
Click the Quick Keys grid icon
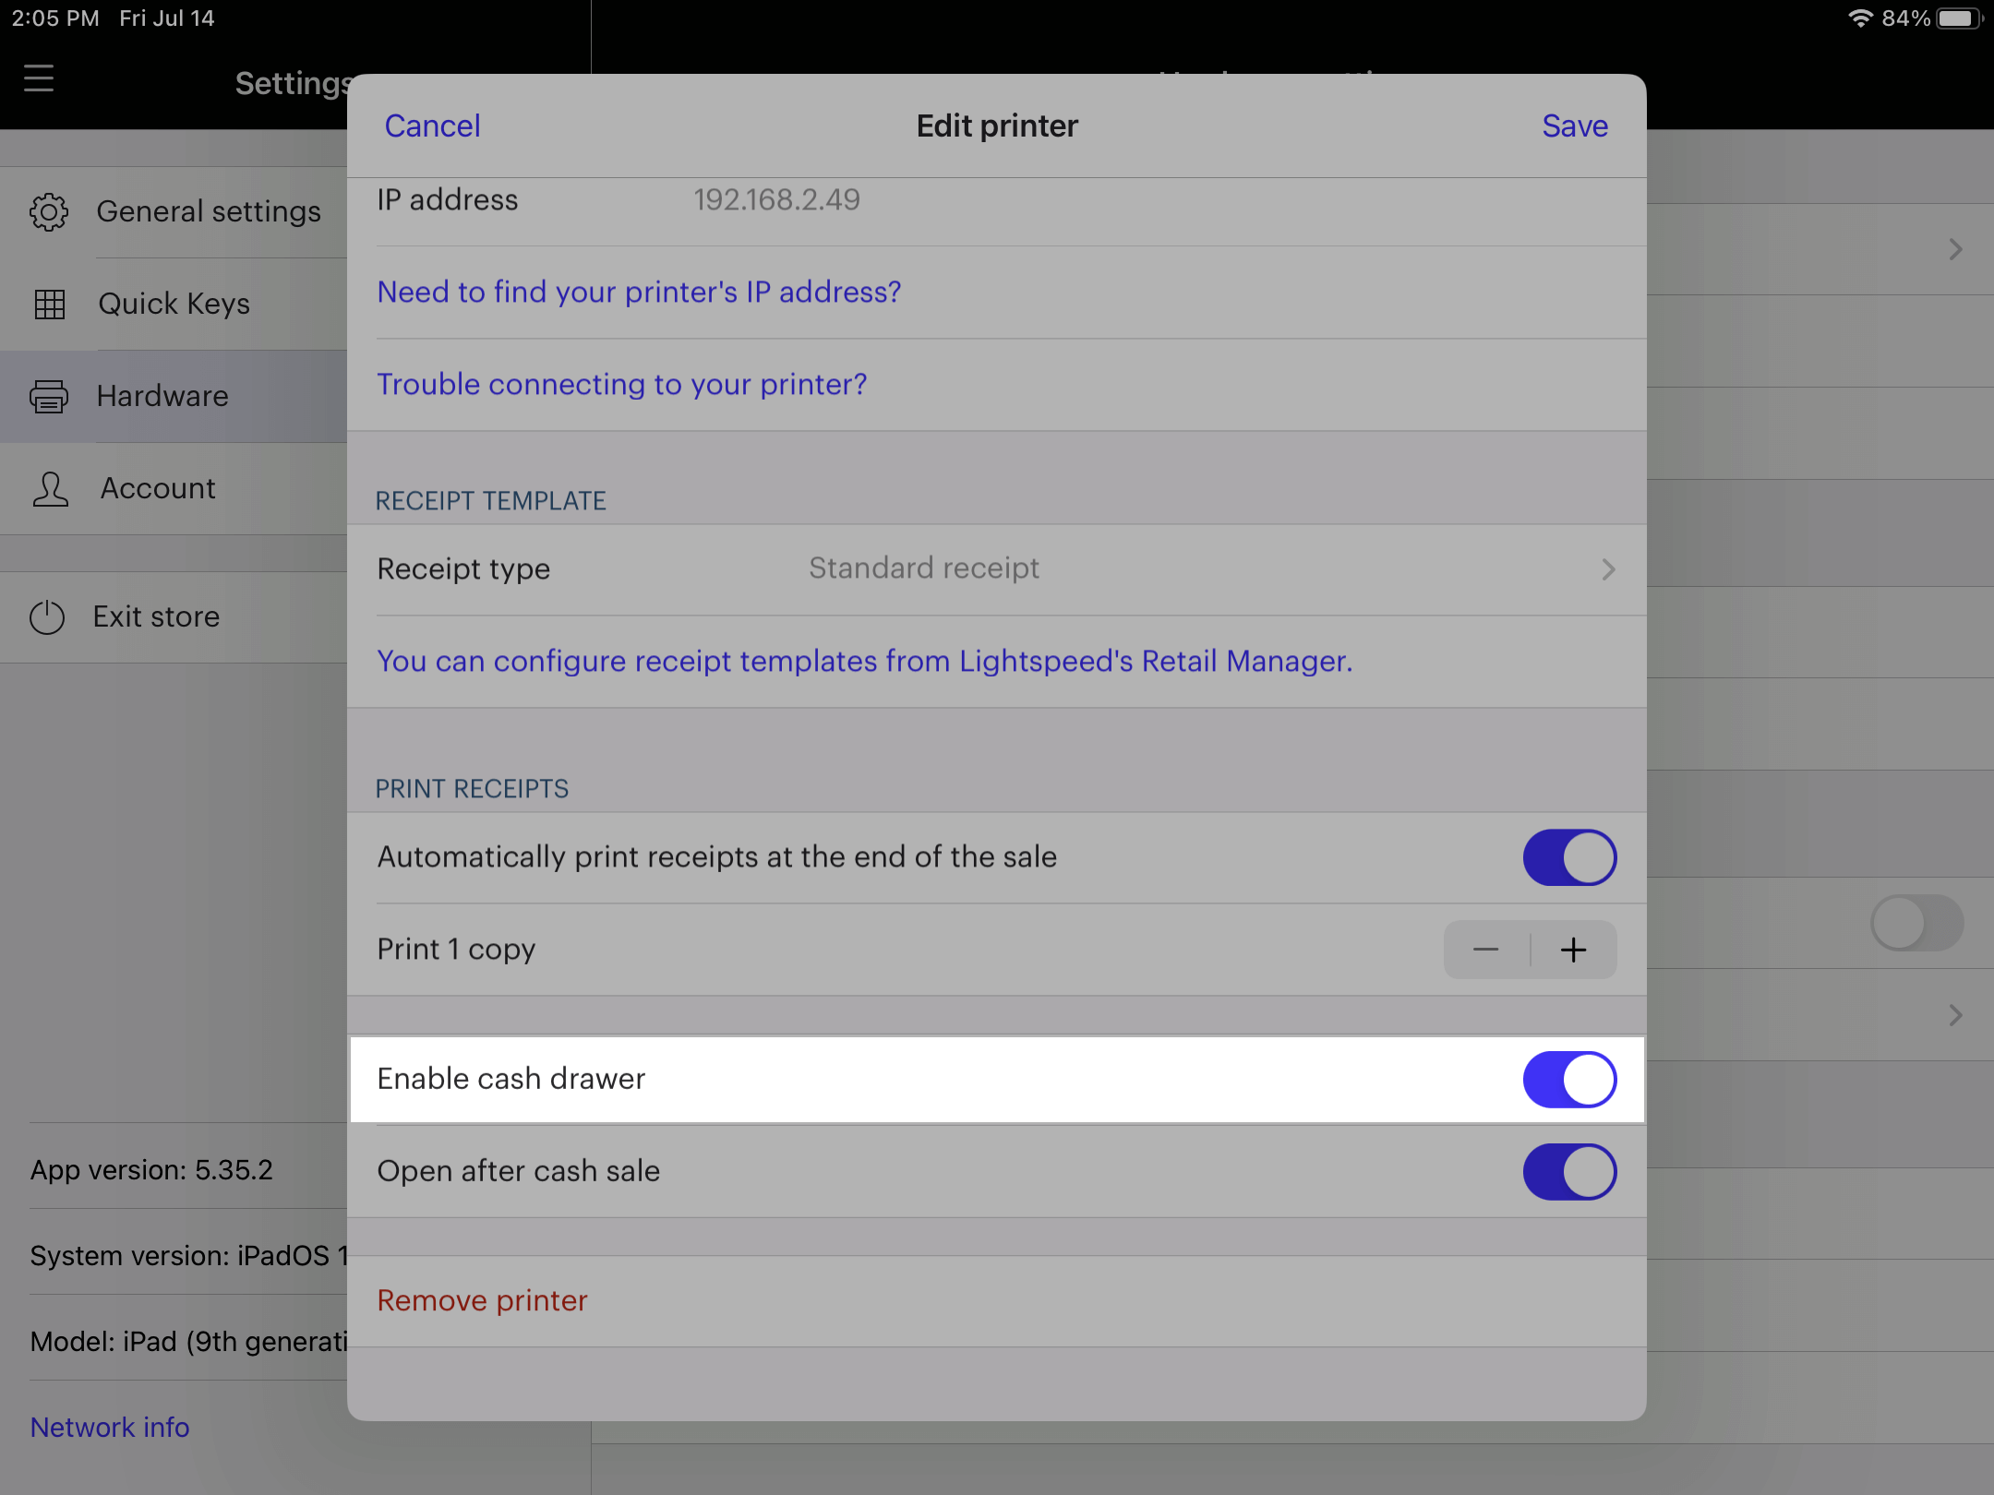click(49, 305)
